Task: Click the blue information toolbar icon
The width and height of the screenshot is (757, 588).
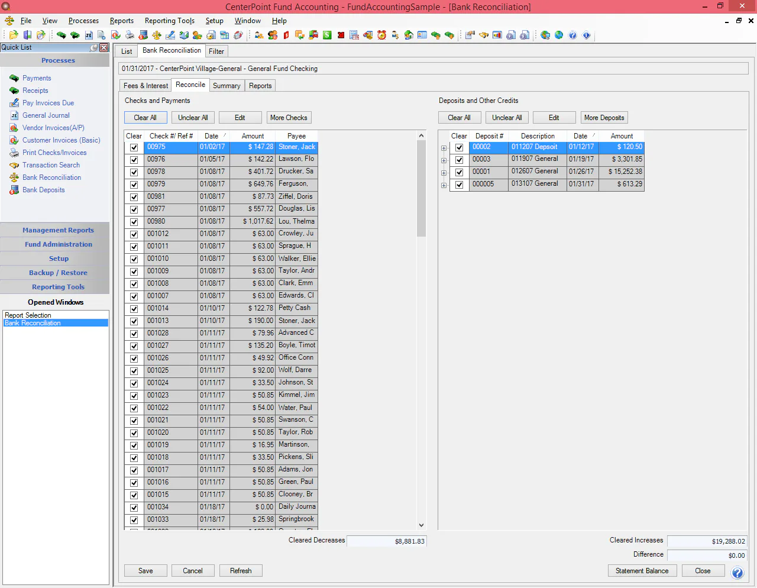Action: click(586, 35)
